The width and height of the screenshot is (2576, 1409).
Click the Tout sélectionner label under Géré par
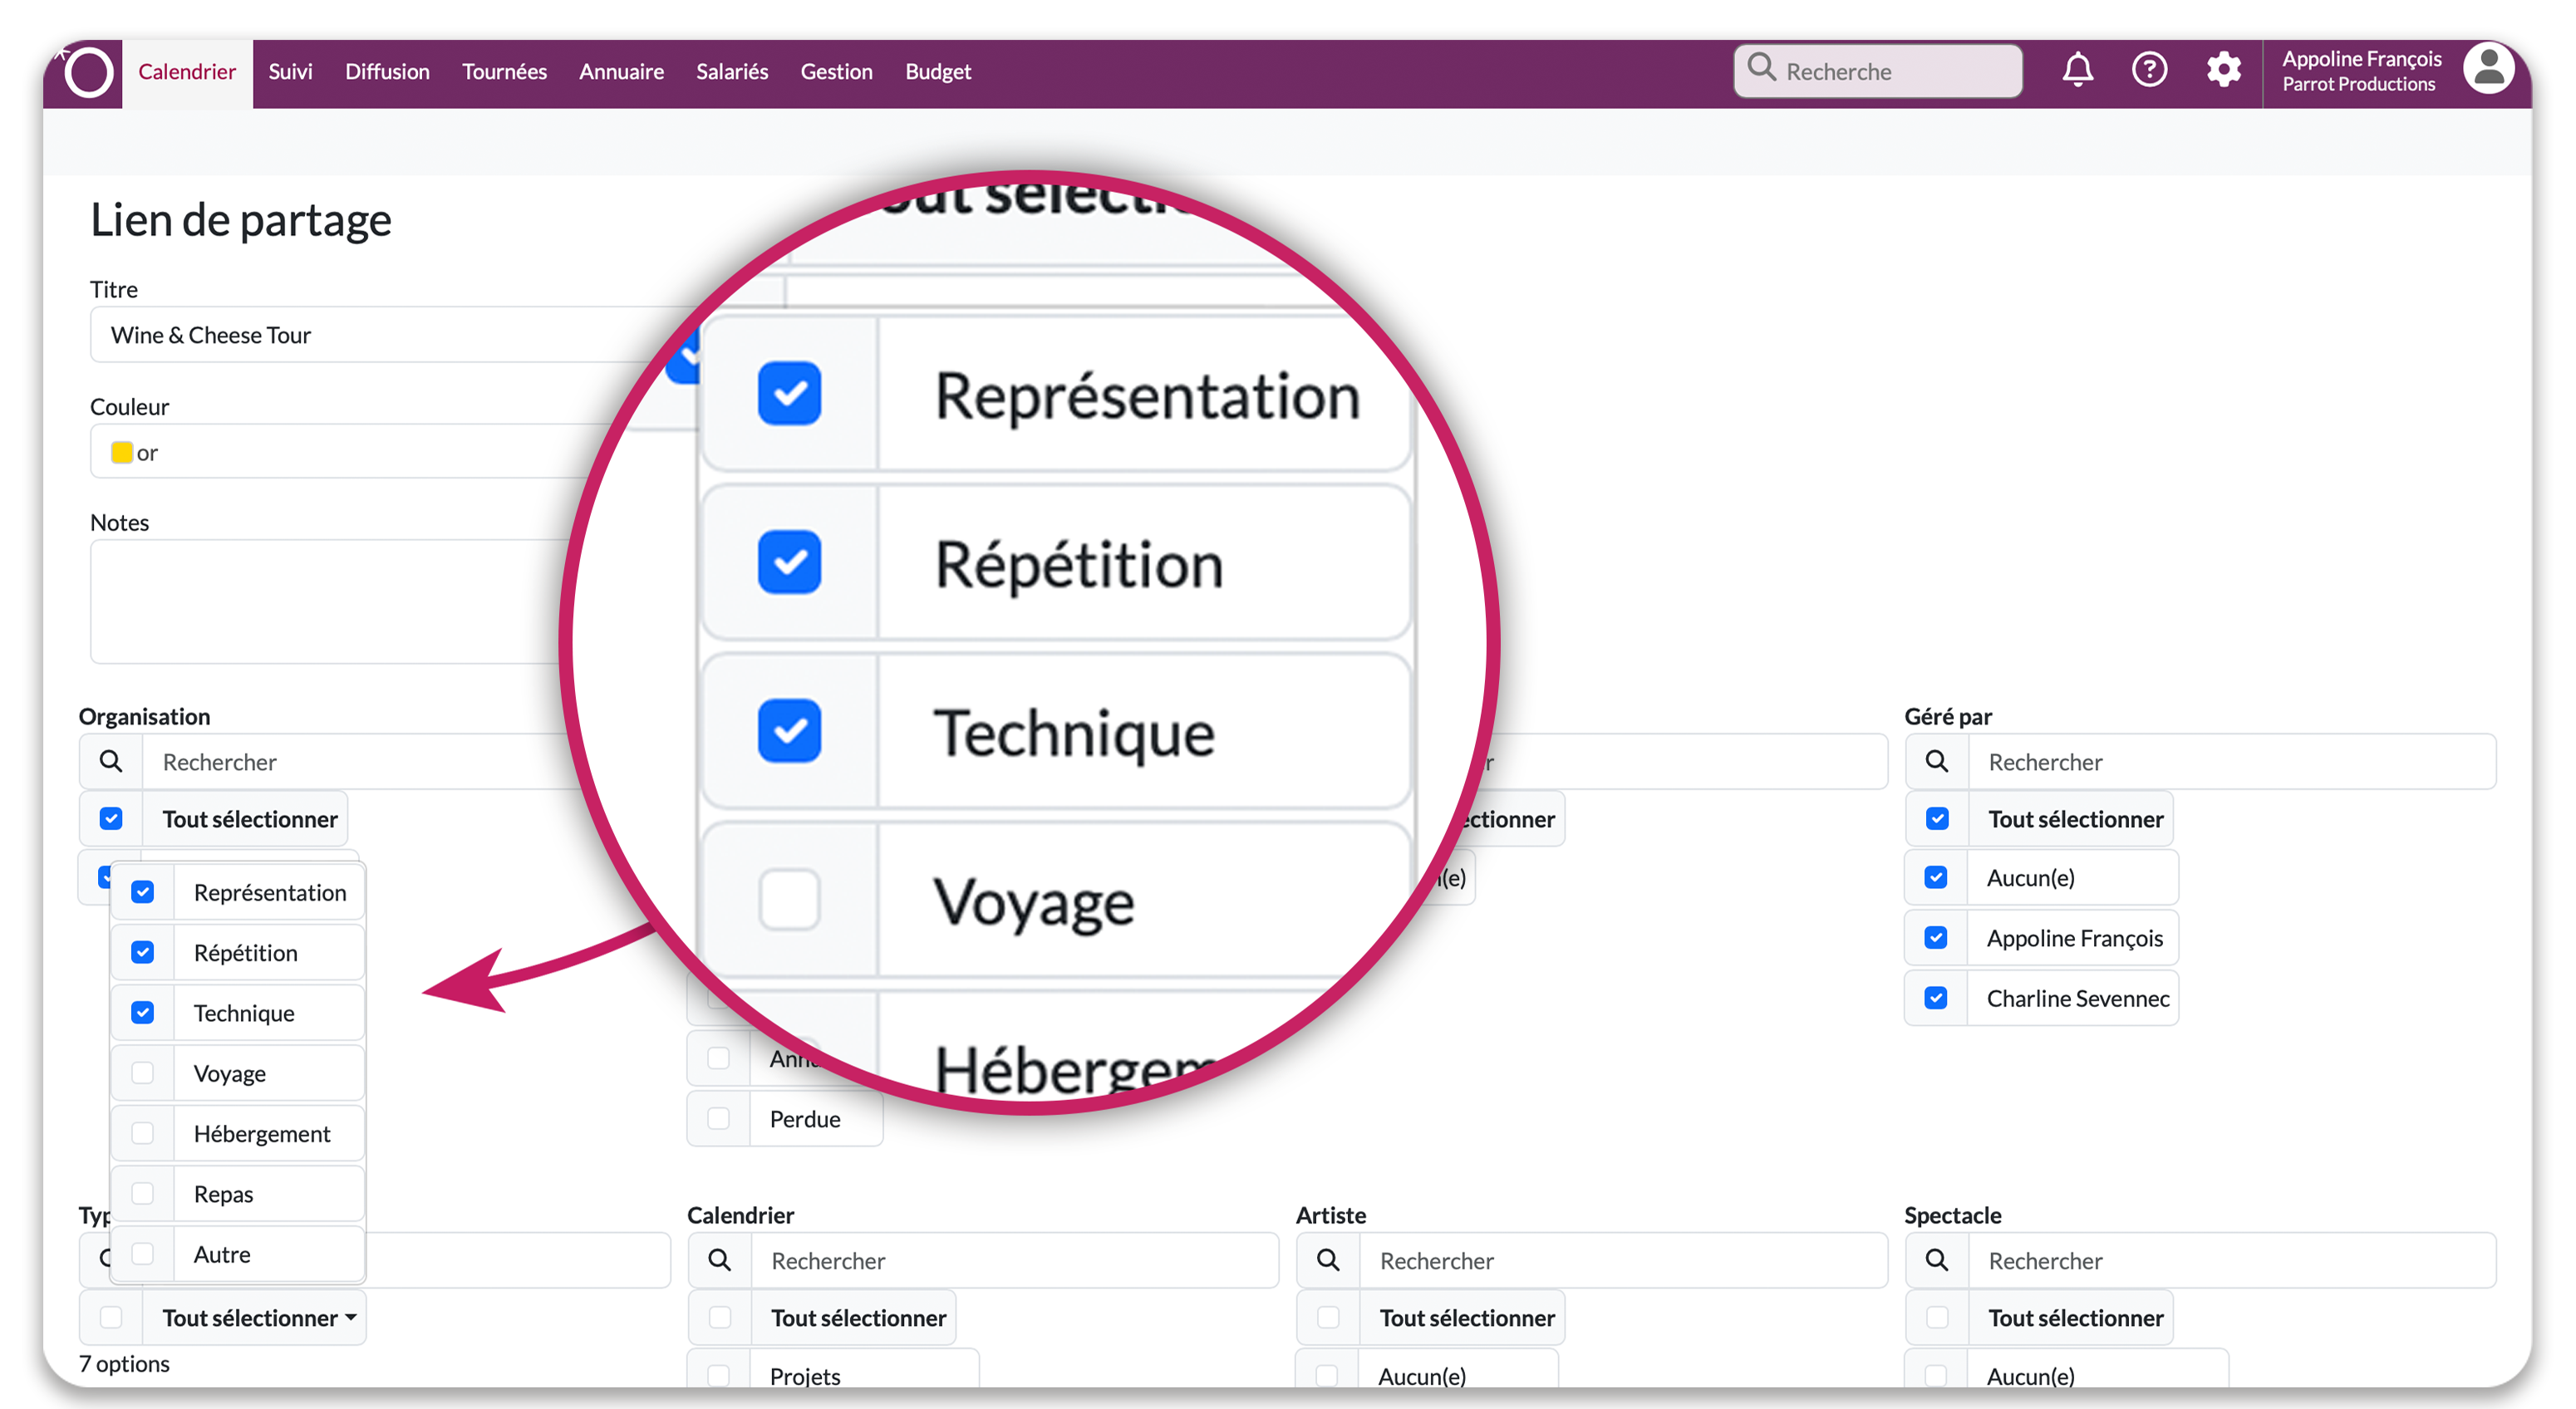pyautogui.click(x=2075, y=819)
